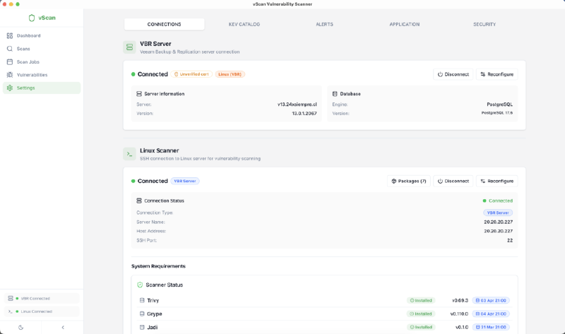Click the Linux Connected status indicator in sidebar
The width and height of the screenshot is (565, 334).
pyautogui.click(x=42, y=311)
